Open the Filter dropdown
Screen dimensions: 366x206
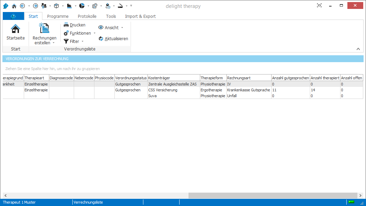(x=74, y=42)
